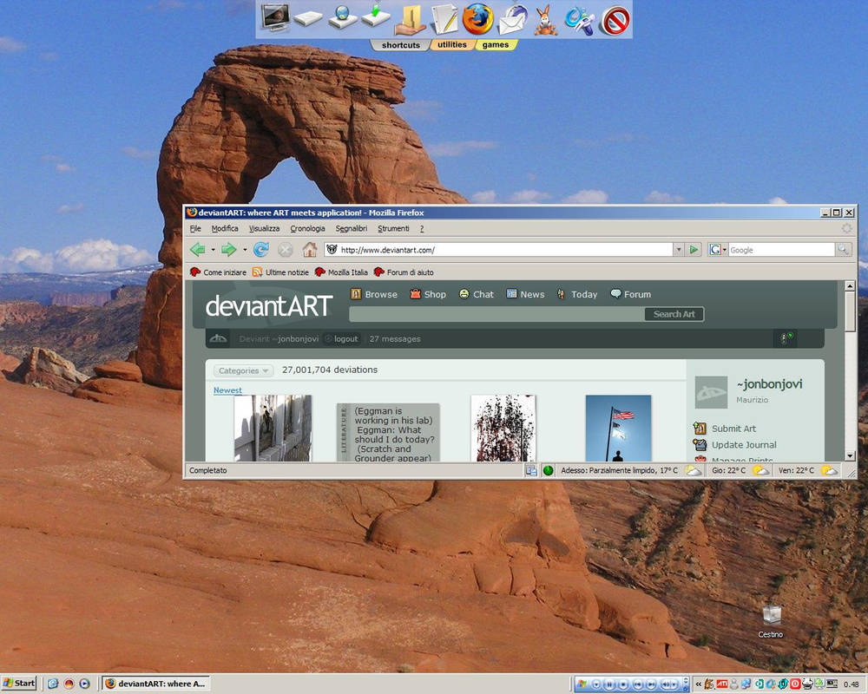The height and width of the screenshot is (694, 868).
Task: Open the monitor icon in the dock bar
Action: tap(275, 17)
